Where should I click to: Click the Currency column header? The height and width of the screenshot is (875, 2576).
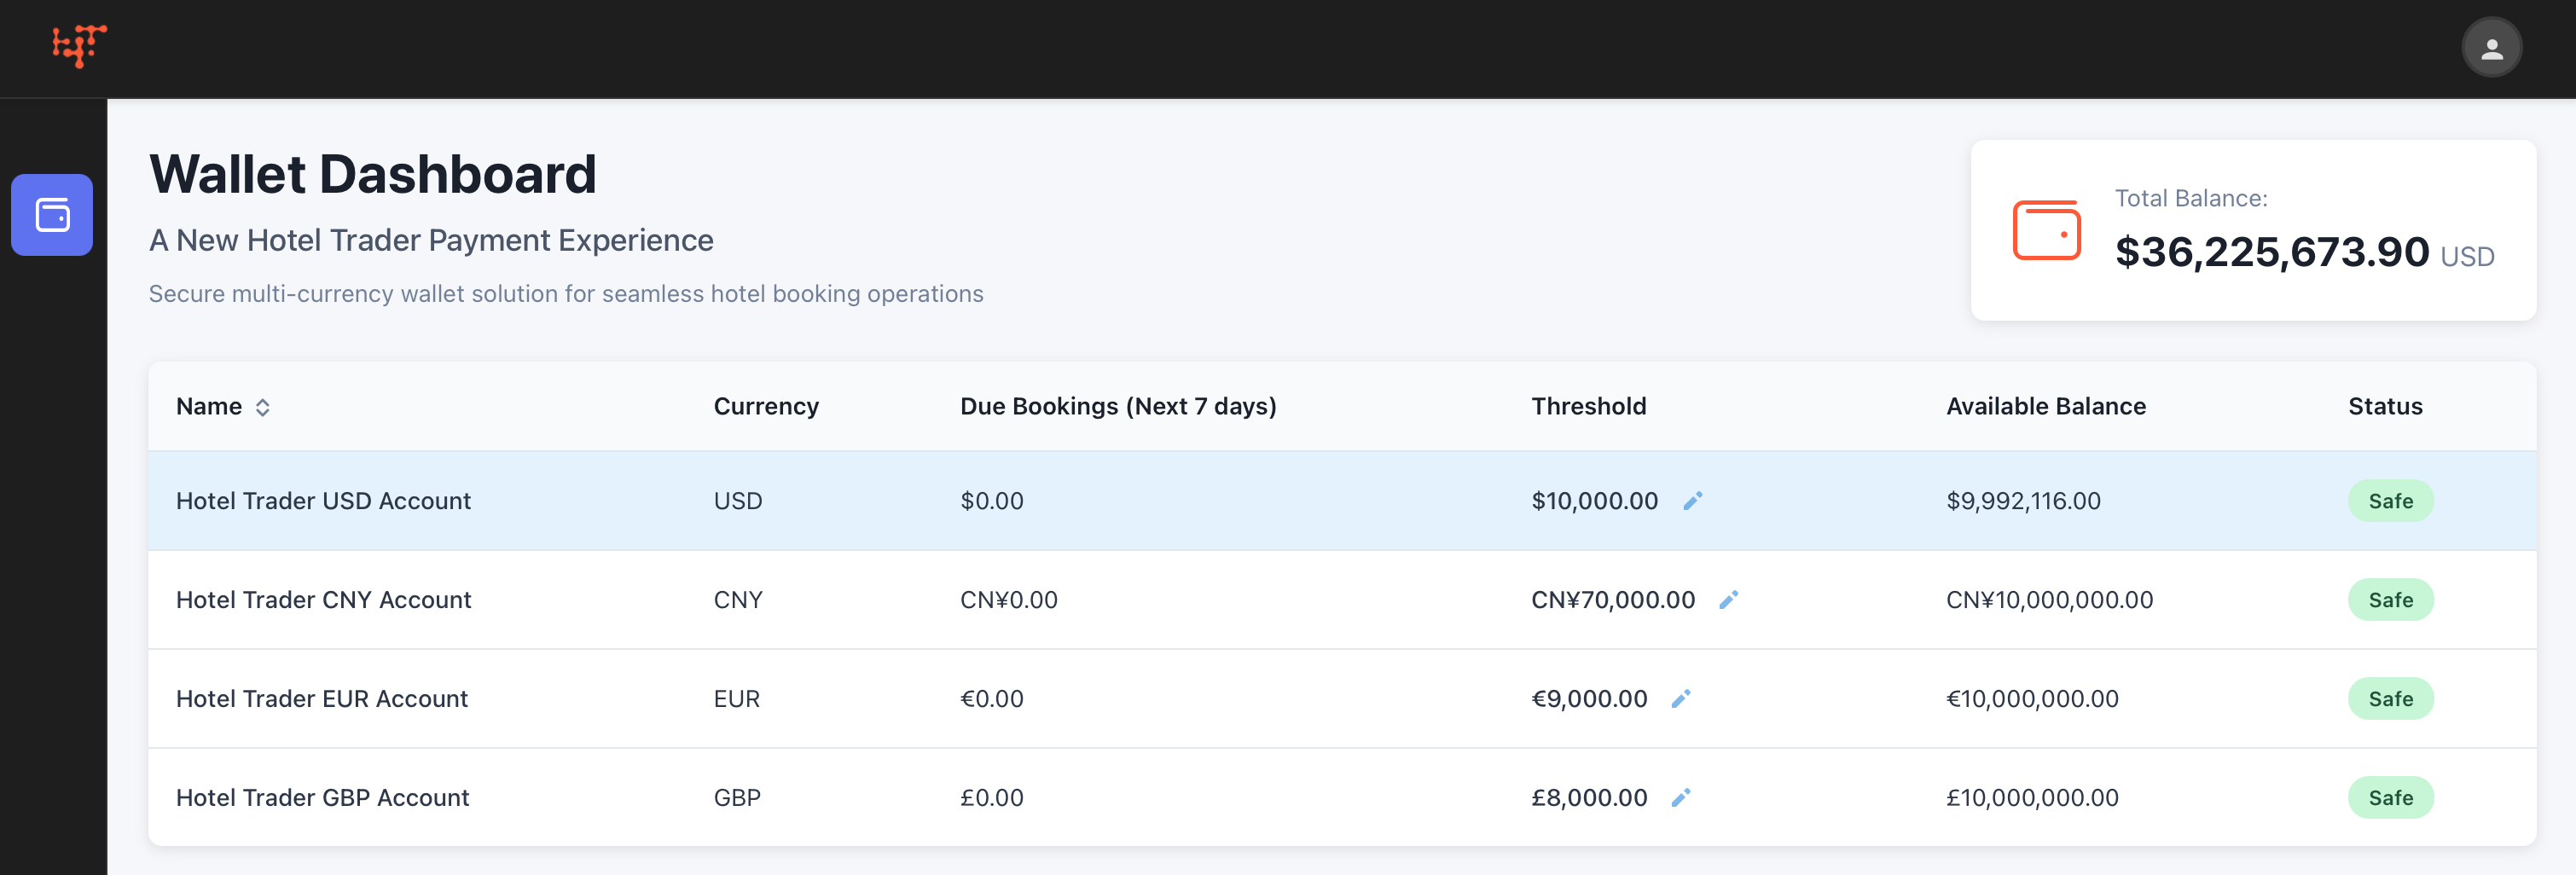[766, 406]
